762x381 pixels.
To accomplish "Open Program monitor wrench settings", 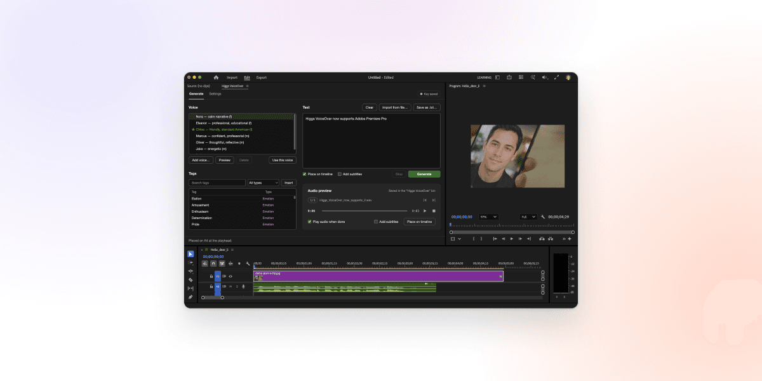I will coord(543,217).
